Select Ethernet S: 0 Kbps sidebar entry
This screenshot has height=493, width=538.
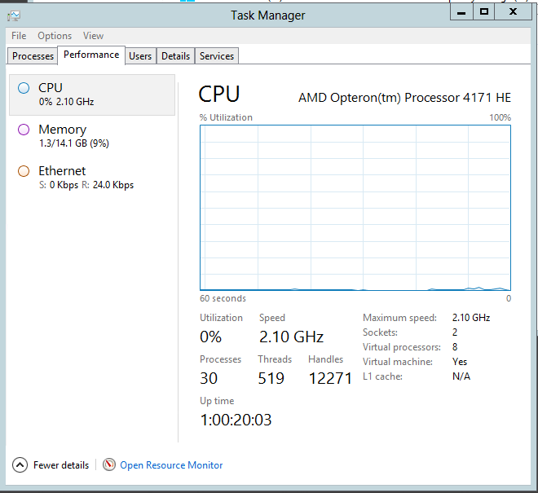tap(92, 178)
